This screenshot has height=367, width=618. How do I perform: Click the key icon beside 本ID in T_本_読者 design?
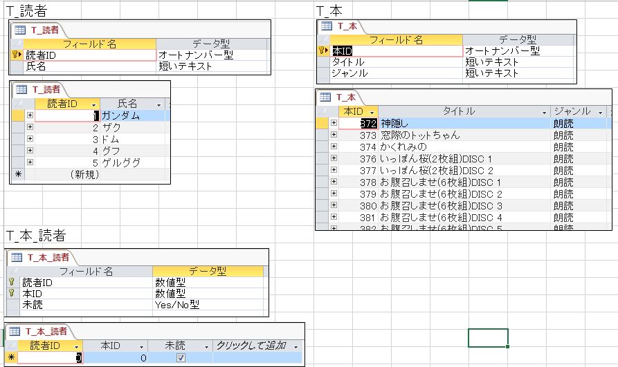(x=12, y=293)
